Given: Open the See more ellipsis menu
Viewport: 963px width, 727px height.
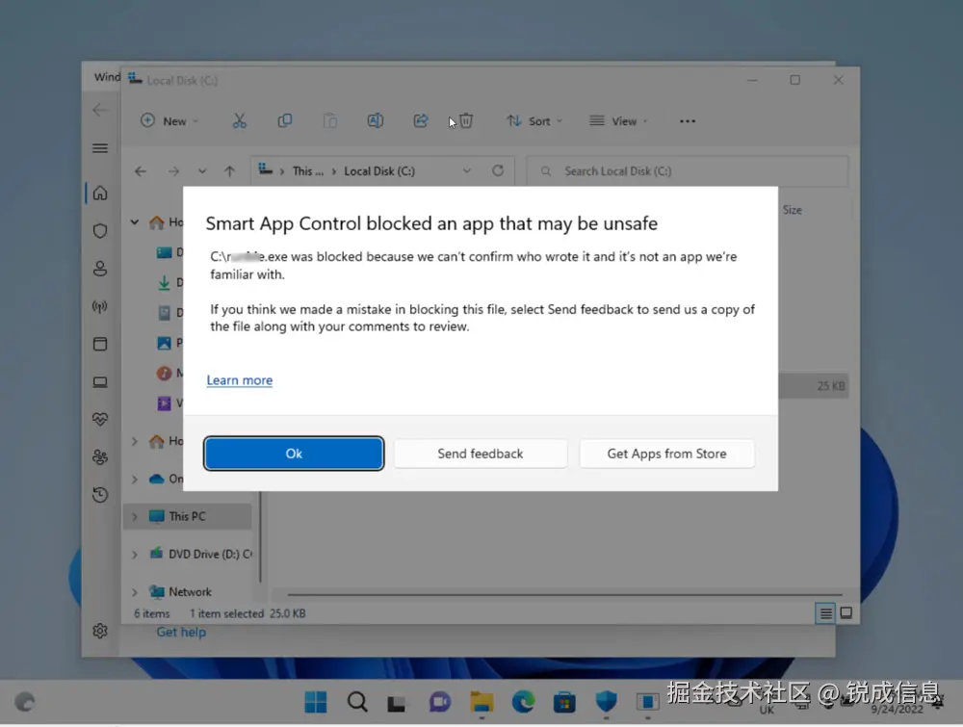Looking at the screenshot, I should click(688, 121).
